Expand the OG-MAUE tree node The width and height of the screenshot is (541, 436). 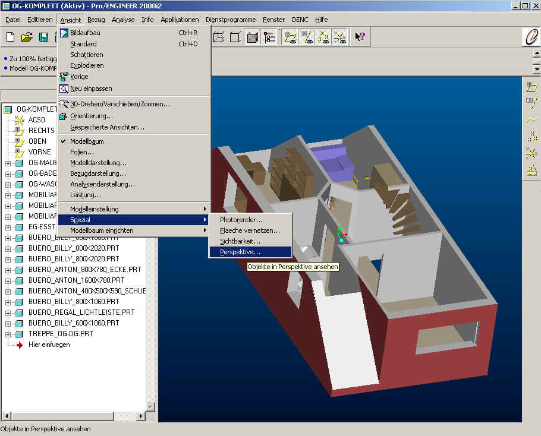click(x=8, y=163)
